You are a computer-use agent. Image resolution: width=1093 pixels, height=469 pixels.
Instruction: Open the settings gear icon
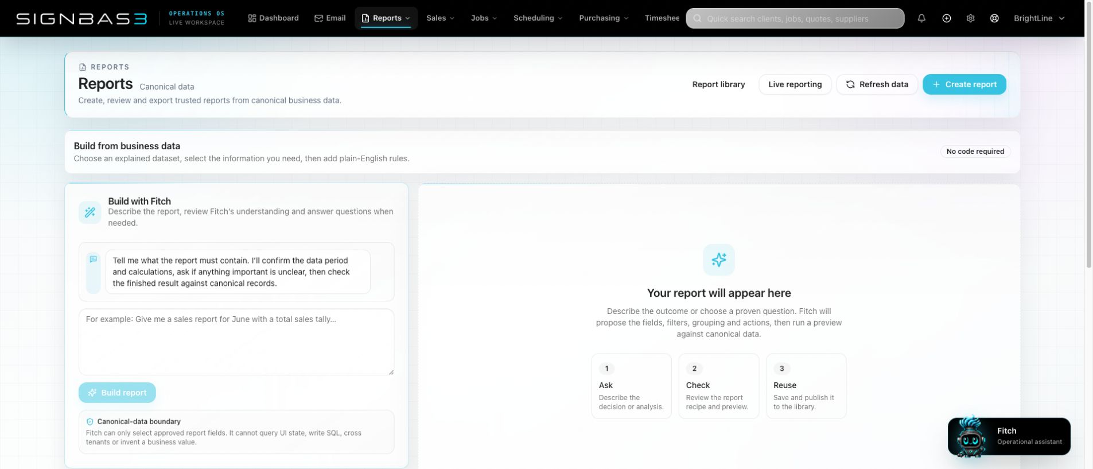coord(971,18)
